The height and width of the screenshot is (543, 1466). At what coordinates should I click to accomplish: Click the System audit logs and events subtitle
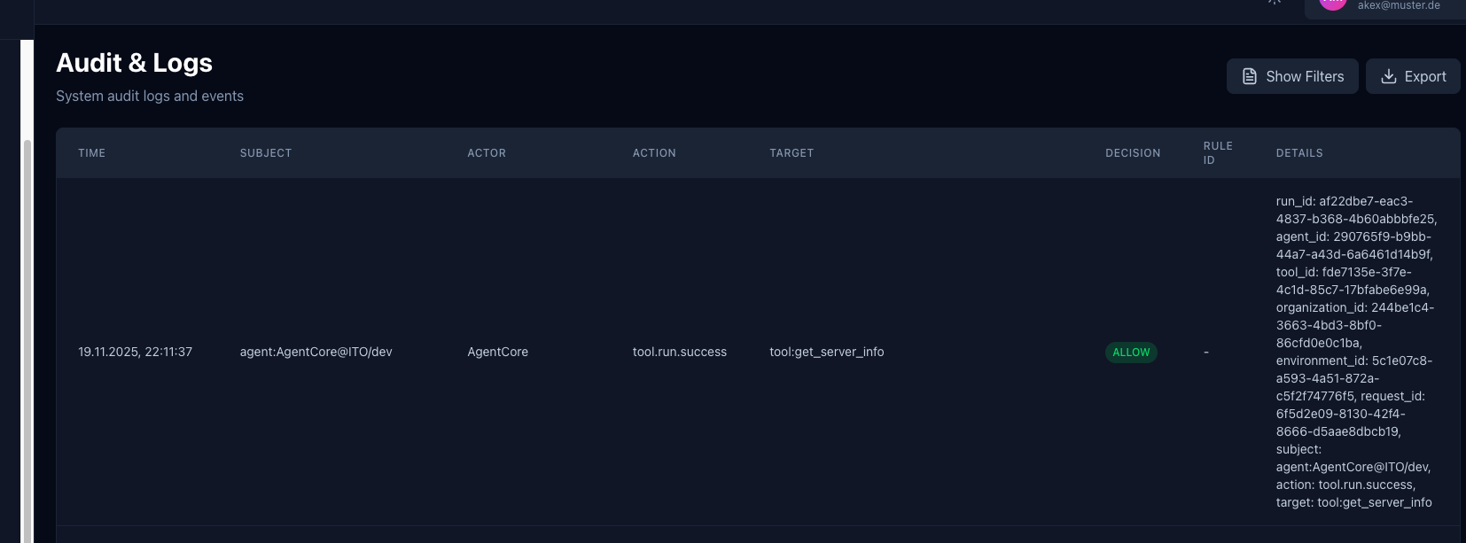click(x=150, y=96)
